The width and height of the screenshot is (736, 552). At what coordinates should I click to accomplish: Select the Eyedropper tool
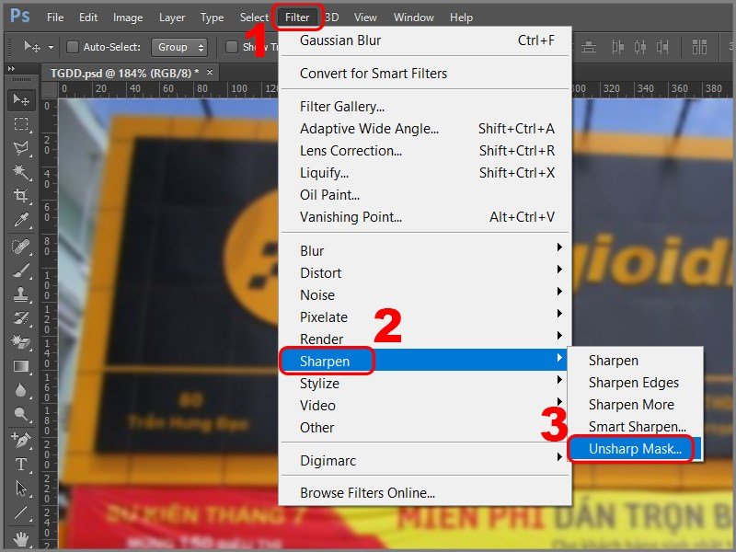coord(21,220)
